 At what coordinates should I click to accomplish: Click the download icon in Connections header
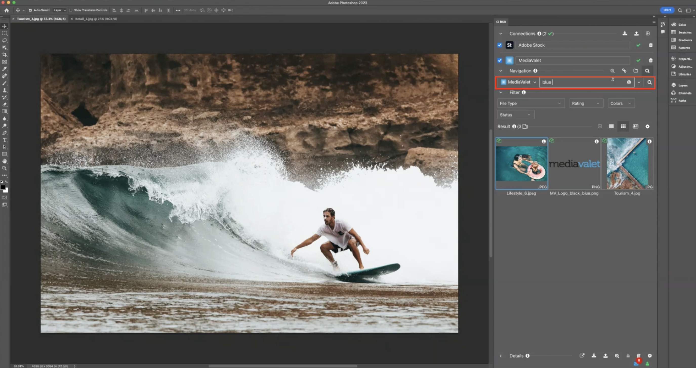[x=625, y=33]
